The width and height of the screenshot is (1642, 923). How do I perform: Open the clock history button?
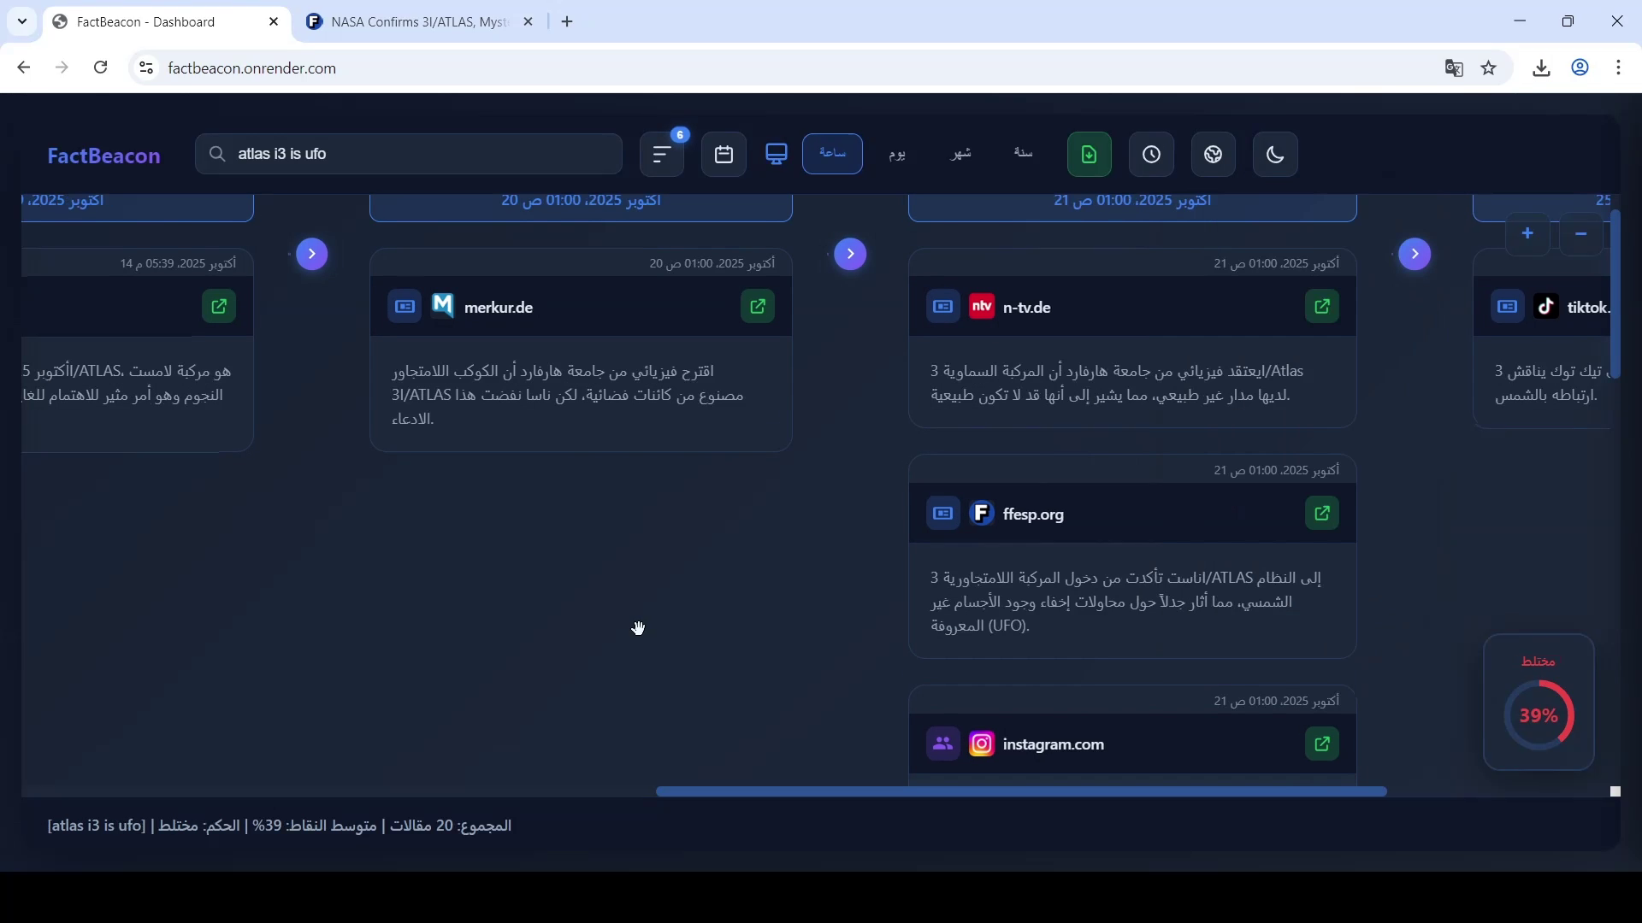tap(1151, 155)
